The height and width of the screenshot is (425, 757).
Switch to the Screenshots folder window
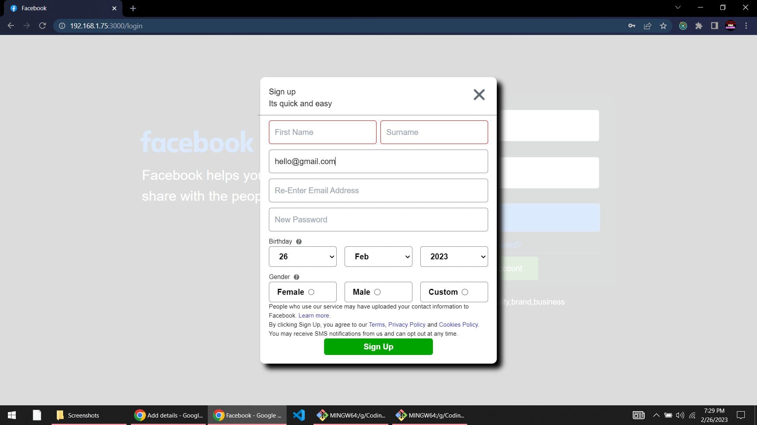(x=89, y=415)
